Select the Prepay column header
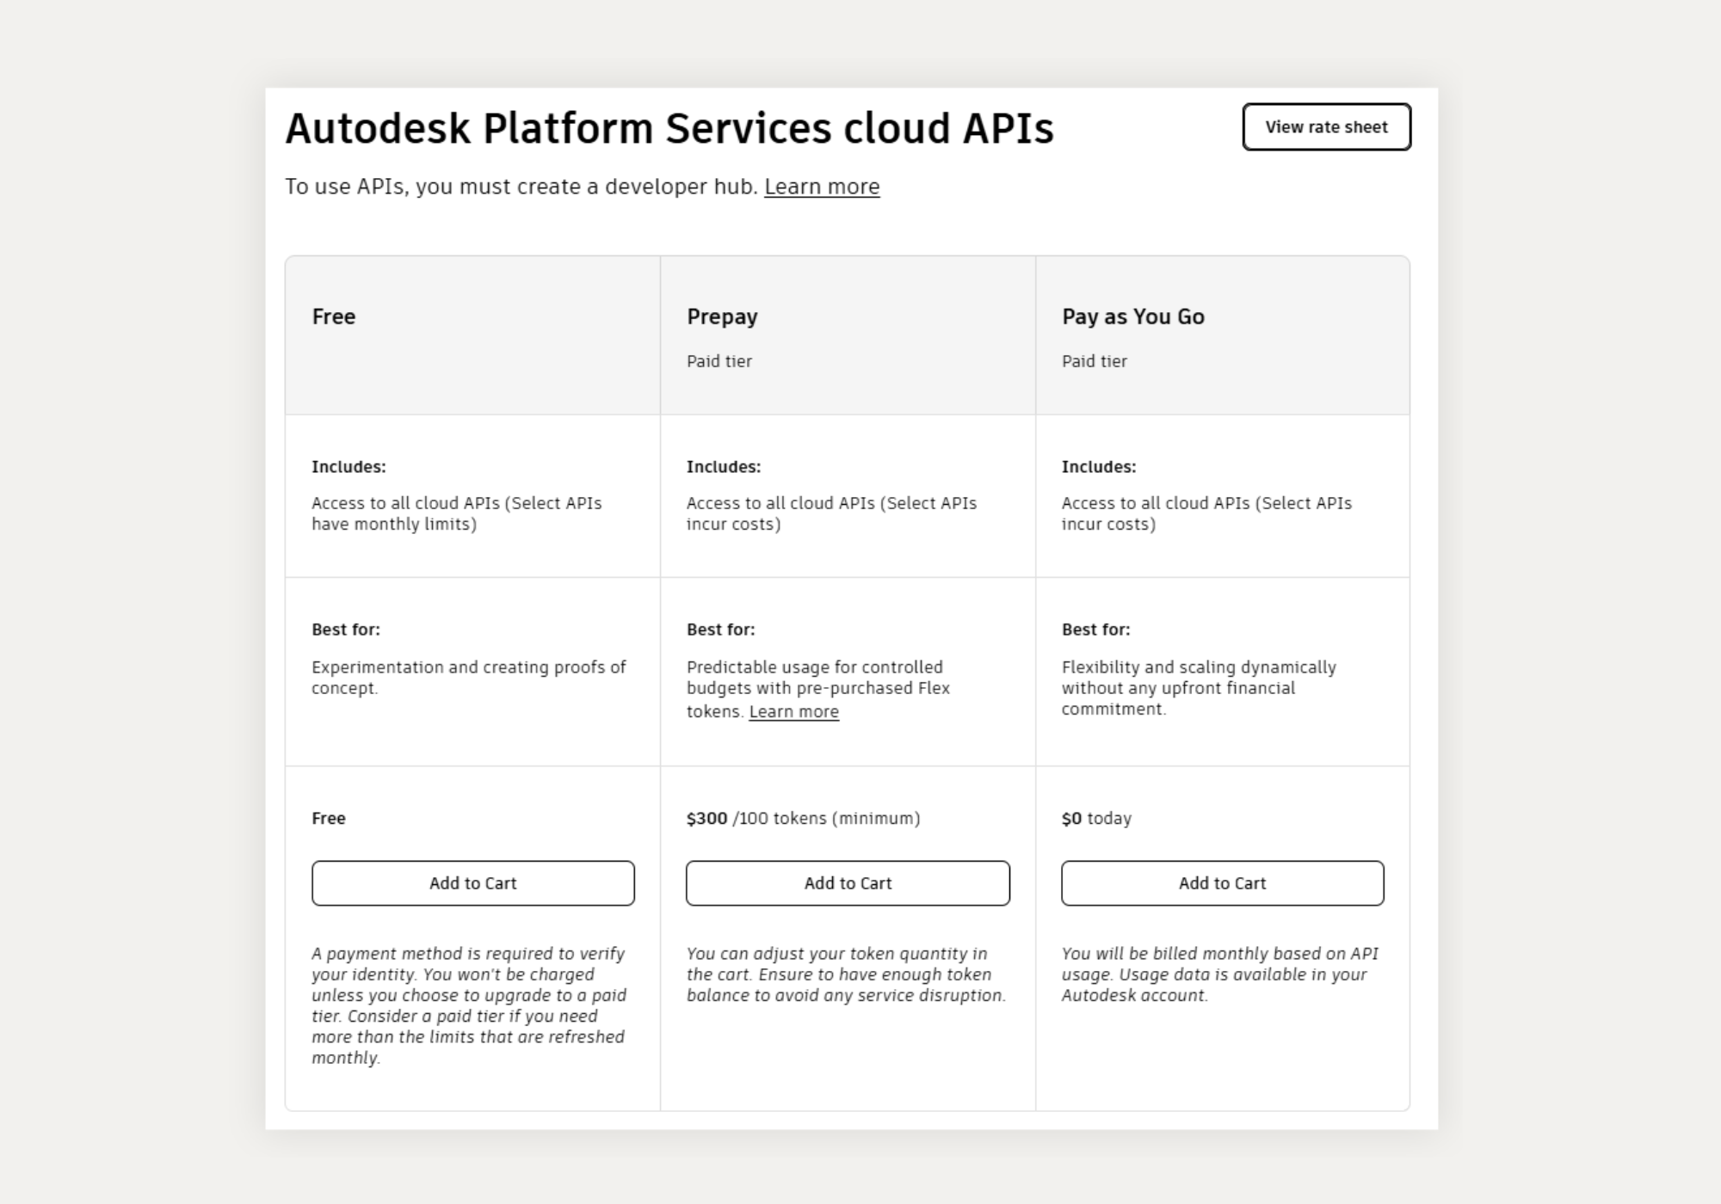The image size is (1721, 1204). [x=722, y=316]
